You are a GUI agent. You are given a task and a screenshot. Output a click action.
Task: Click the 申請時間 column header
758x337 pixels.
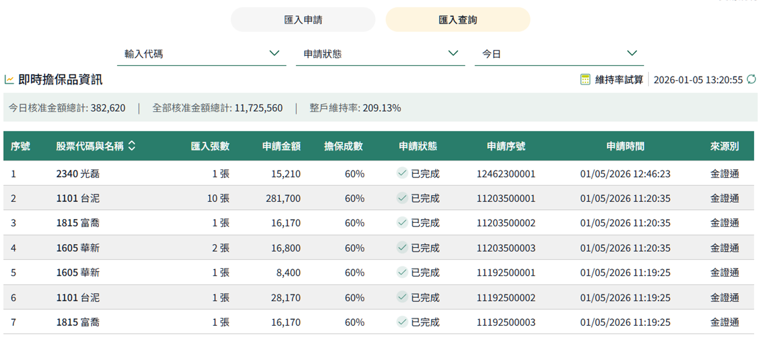(x=625, y=146)
